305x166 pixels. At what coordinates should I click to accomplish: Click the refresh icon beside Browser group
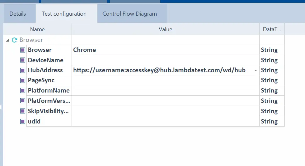coord(14,40)
